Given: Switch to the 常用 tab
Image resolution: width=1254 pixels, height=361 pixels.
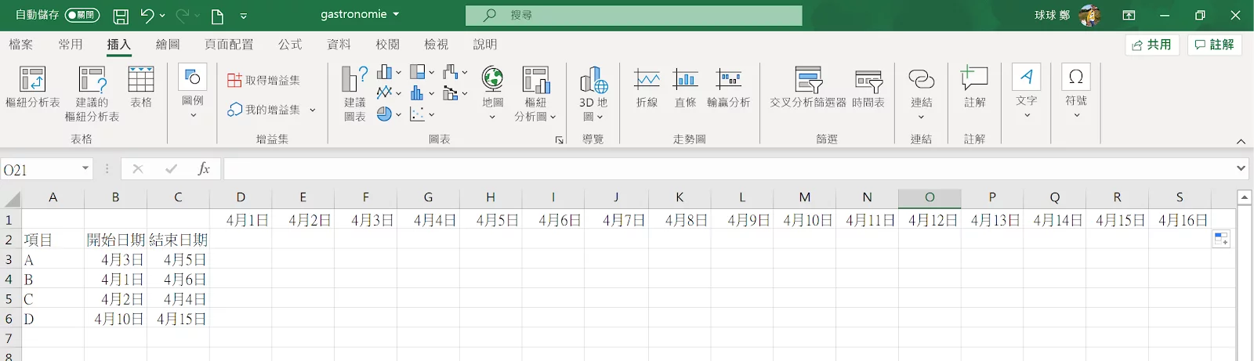Looking at the screenshot, I should [x=71, y=45].
